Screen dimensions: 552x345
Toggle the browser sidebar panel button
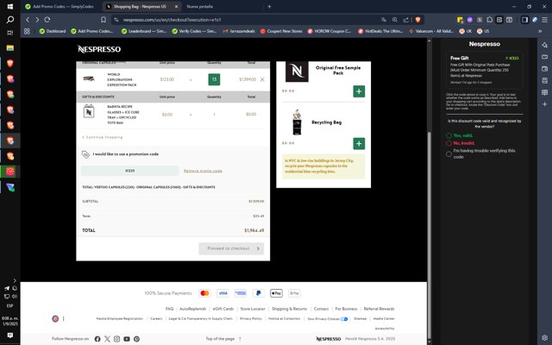(x=525, y=20)
